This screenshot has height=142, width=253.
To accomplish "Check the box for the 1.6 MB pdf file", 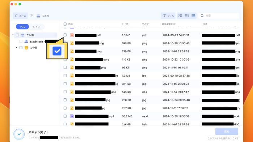I will [x=65, y=35].
